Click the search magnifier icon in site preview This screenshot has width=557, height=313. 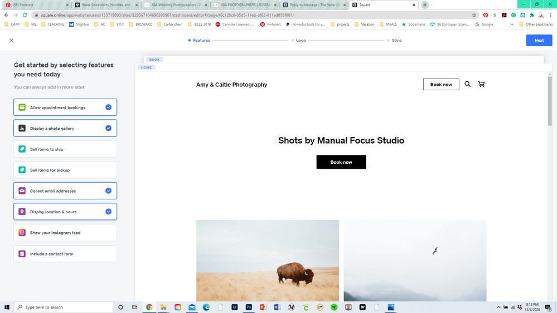467,84
